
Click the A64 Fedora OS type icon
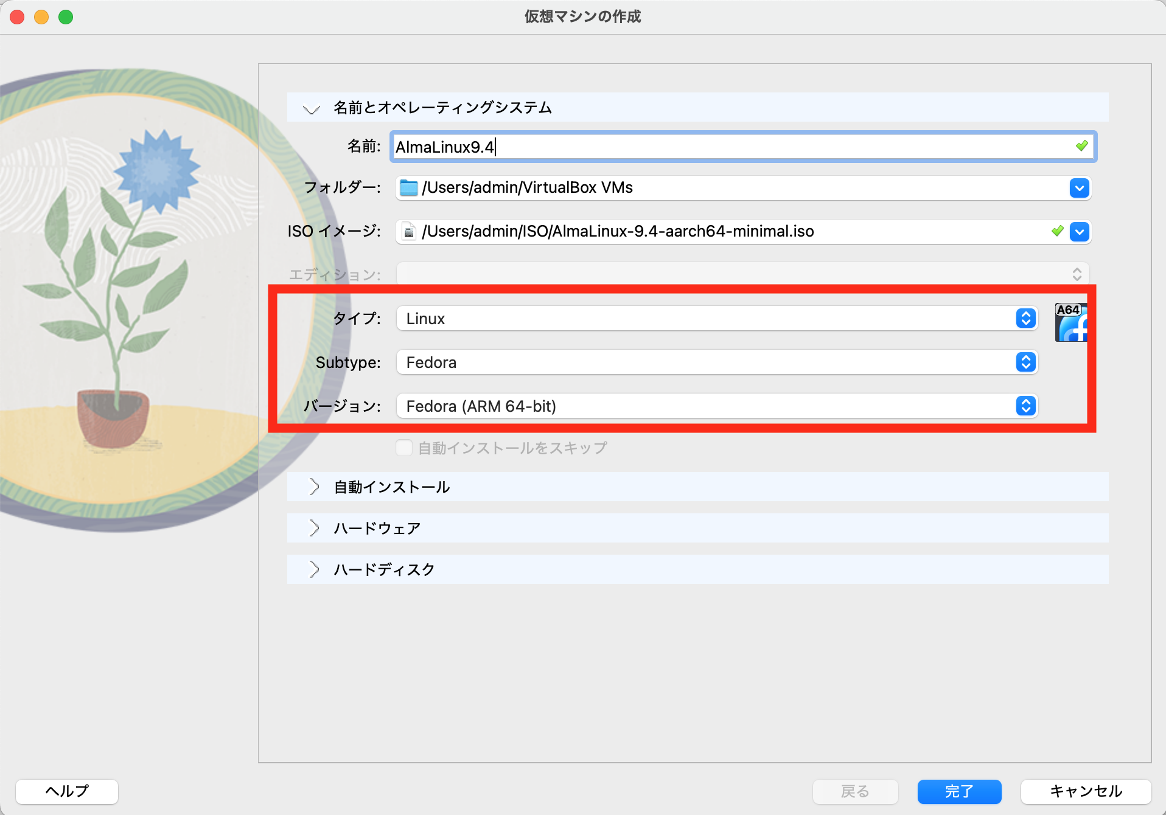click(1071, 322)
